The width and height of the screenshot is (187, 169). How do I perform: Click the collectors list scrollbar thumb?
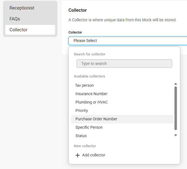point(176,108)
